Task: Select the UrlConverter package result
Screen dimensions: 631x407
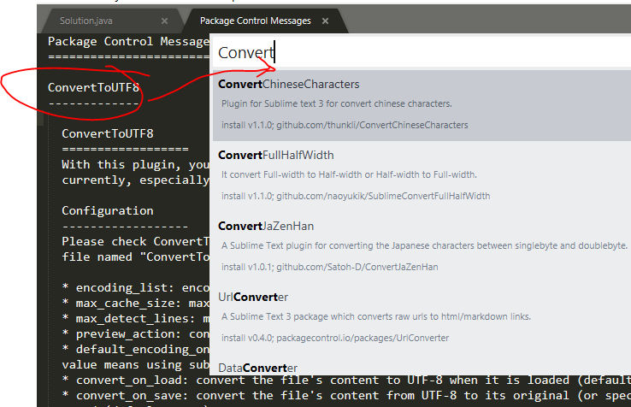Action: (x=422, y=317)
